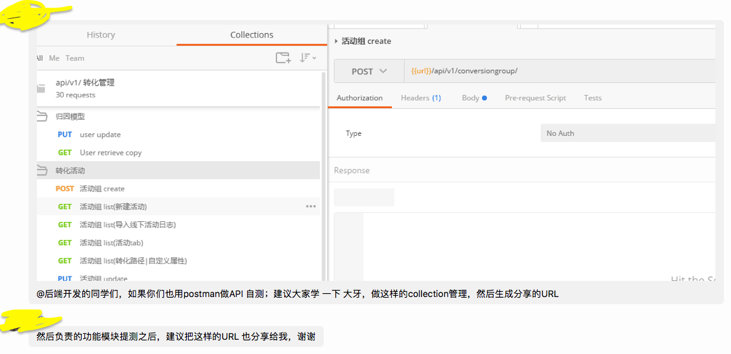Click the api/v1 转化管理 collection folder icon
Screen dimensions: 731x354
(x=42, y=89)
